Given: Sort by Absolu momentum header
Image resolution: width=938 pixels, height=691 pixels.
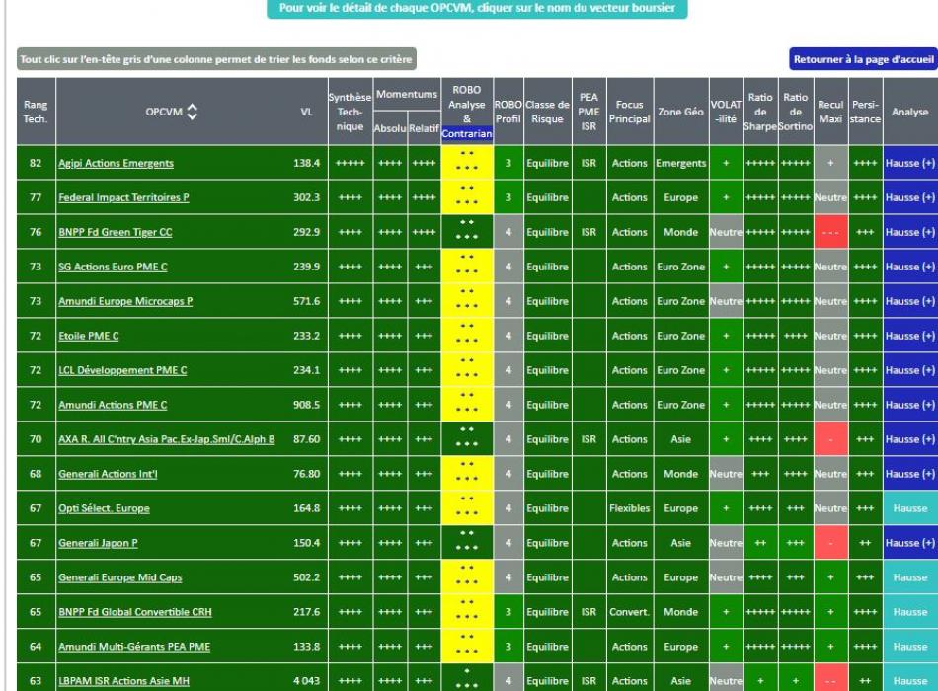Looking at the screenshot, I should coord(390,128).
